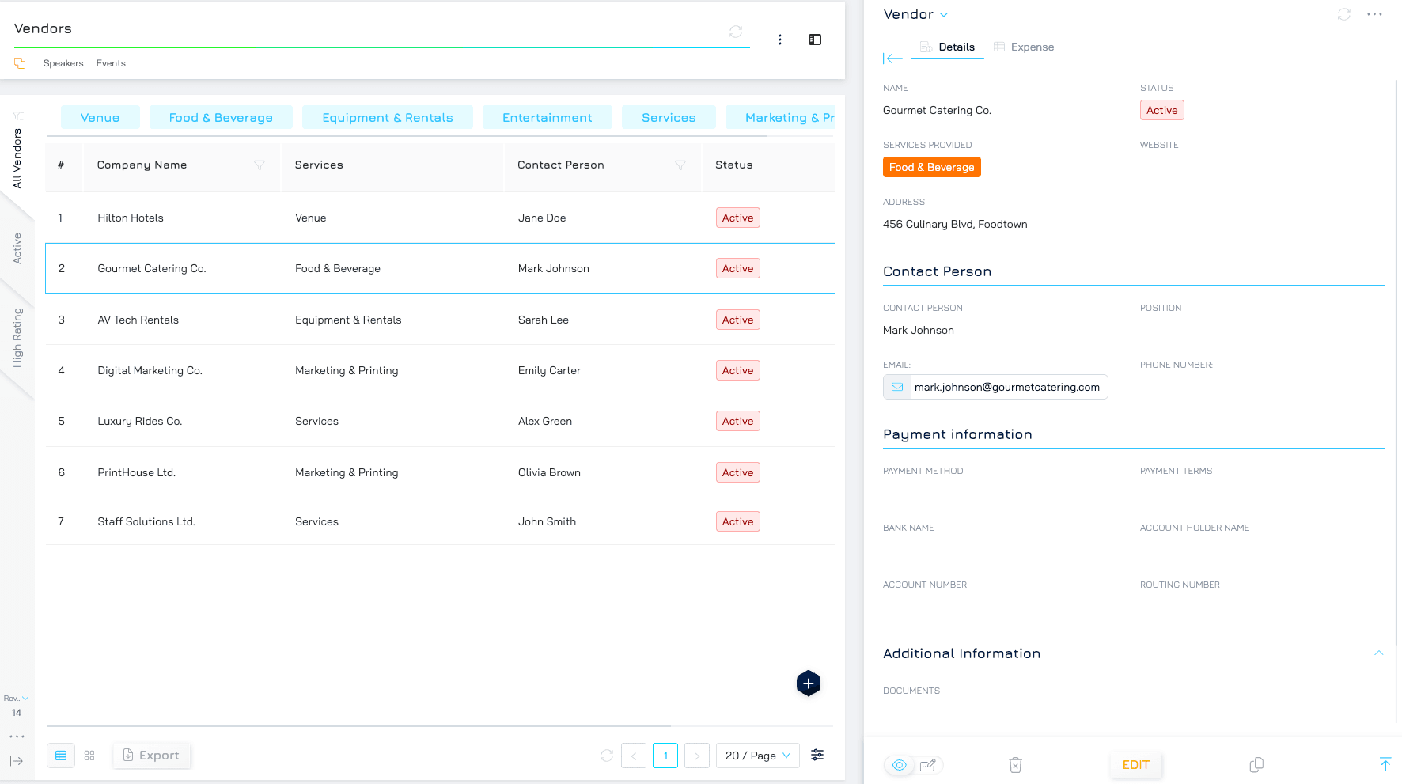1402x784 pixels.
Task: Click the trash delete icon in Vendor panel
Action: click(1015, 765)
